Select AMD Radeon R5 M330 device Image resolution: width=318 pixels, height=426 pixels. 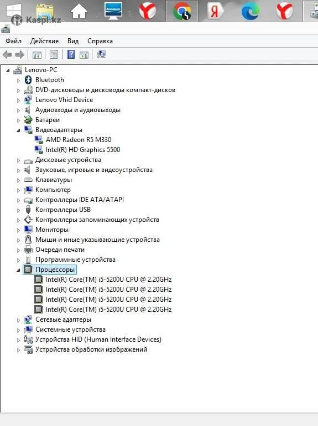[79, 140]
